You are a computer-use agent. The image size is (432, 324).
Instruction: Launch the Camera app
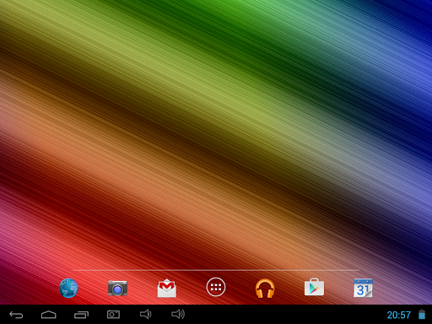[x=117, y=288]
